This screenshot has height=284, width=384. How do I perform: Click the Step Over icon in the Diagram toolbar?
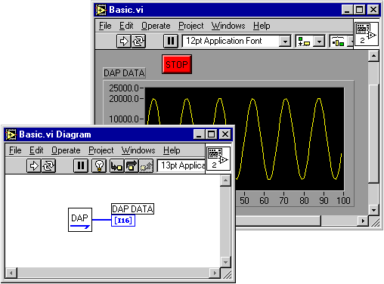click(x=132, y=166)
